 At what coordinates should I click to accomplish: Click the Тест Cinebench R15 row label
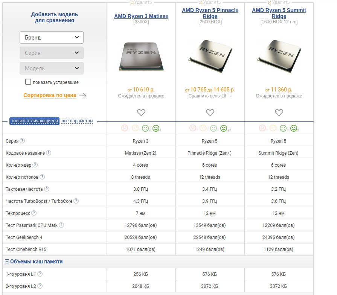coord(26,249)
